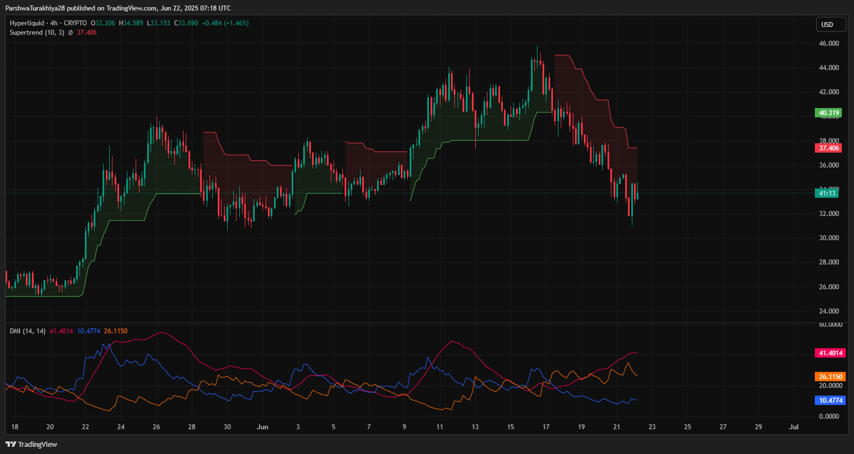Click the blue 10.4774 value in DMI legend
Viewport: 854px width, 454px height.
pyautogui.click(x=89, y=331)
